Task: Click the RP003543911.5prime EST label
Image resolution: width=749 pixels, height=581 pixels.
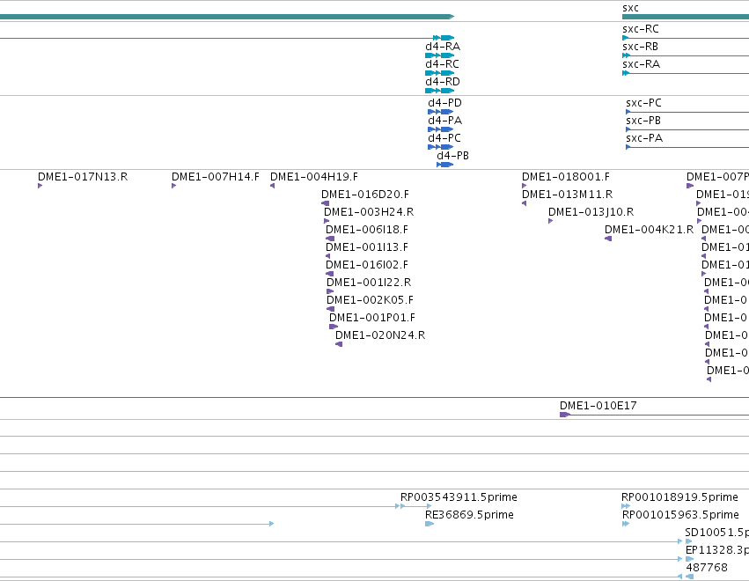Action: coord(459,497)
